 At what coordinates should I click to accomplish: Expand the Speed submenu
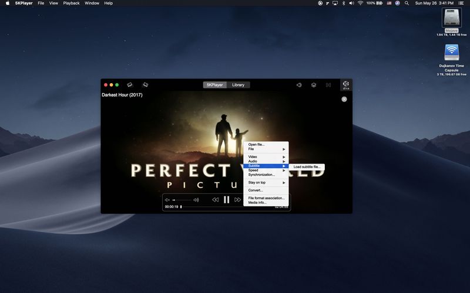(266, 170)
